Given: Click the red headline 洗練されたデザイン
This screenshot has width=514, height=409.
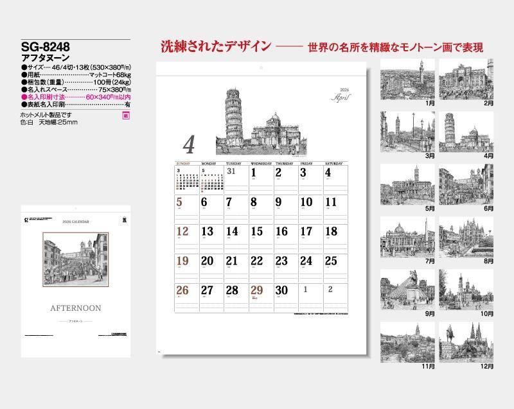Looking at the screenshot, I should point(216,46).
